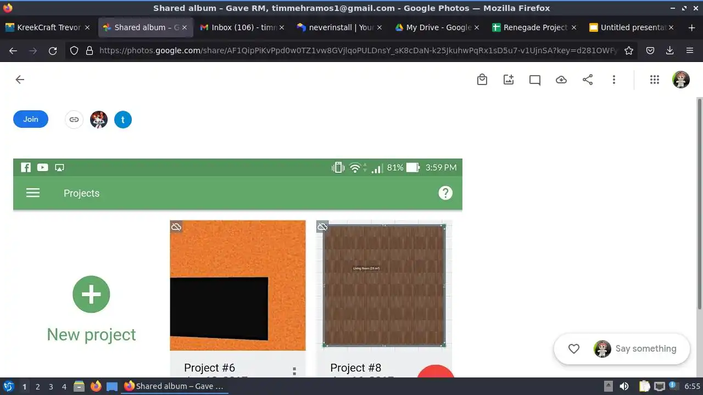View the album owner's profile picture
The image size is (703, 395).
[x=99, y=120]
